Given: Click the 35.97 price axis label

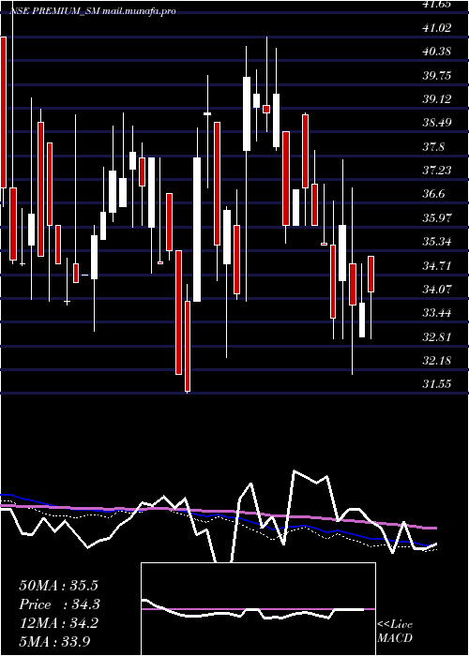Looking at the screenshot, I should click(x=437, y=218).
